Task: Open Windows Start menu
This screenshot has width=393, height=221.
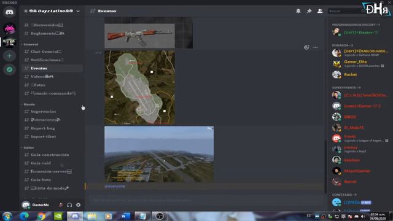Action: tap(7, 216)
